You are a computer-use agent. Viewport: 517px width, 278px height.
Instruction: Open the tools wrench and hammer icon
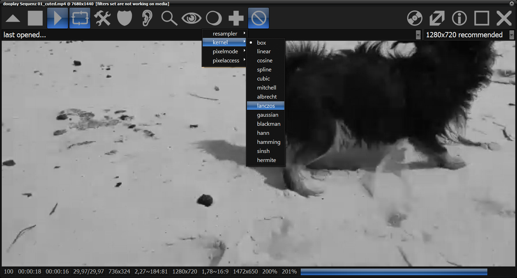(103, 18)
